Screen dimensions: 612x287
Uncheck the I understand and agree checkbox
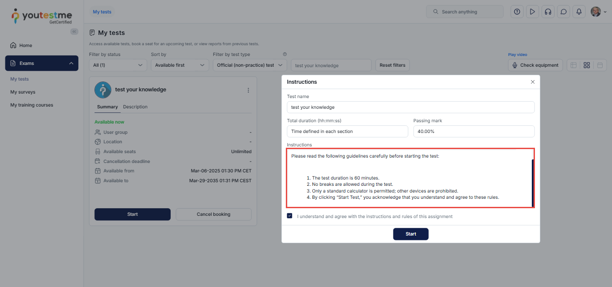tap(290, 216)
